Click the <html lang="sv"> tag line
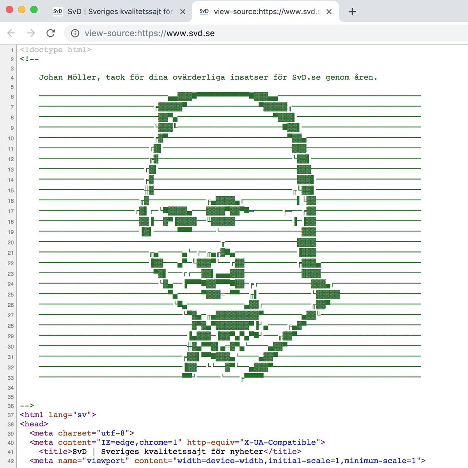The width and height of the screenshot is (468, 468). [x=58, y=415]
